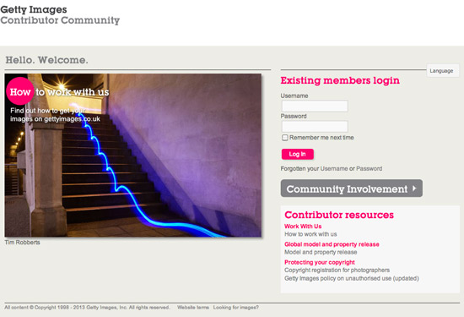
Task: Open Protecting your copyright link
Action: 320,262
